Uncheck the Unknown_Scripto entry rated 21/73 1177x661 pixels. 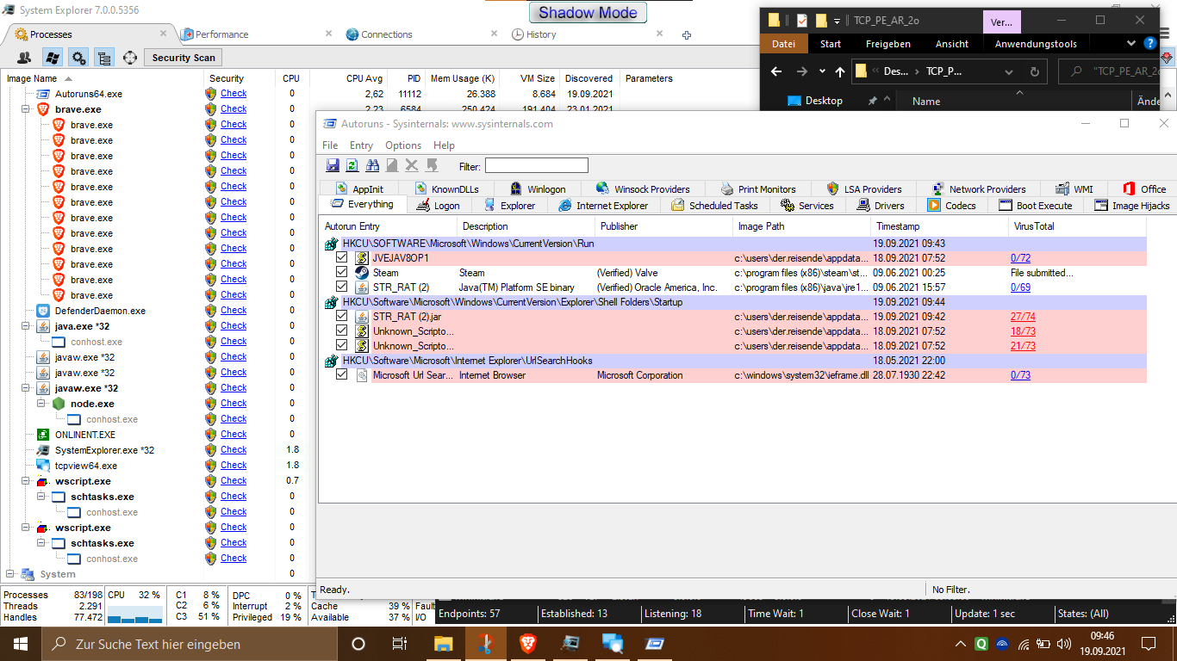(342, 346)
